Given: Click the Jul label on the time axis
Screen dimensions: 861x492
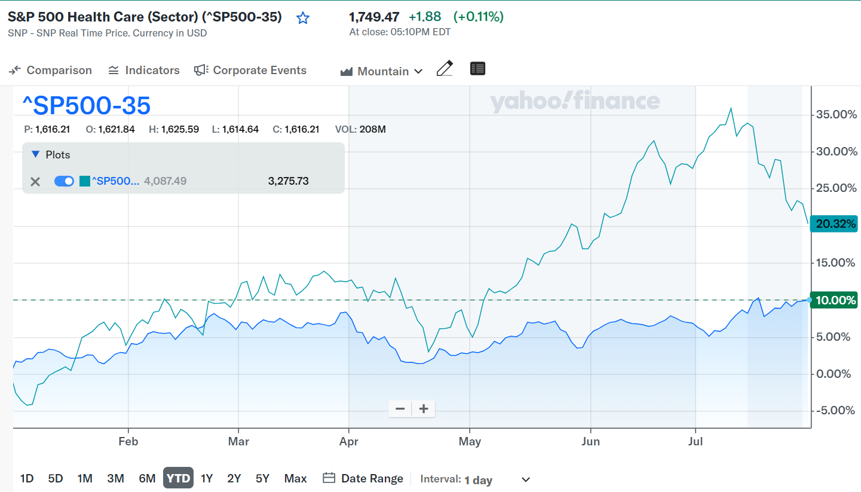Looking at the screenshot, I should 695,442.
